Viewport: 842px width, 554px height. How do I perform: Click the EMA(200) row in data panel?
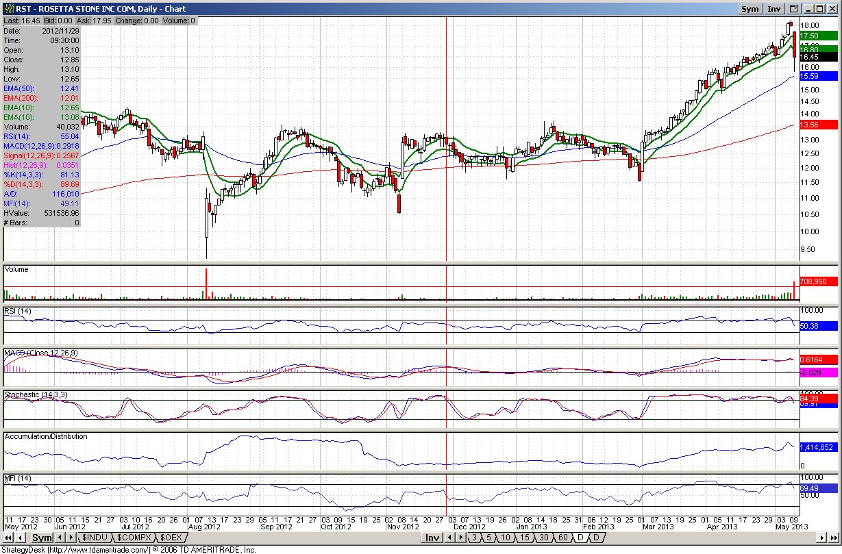coord(42,98)
